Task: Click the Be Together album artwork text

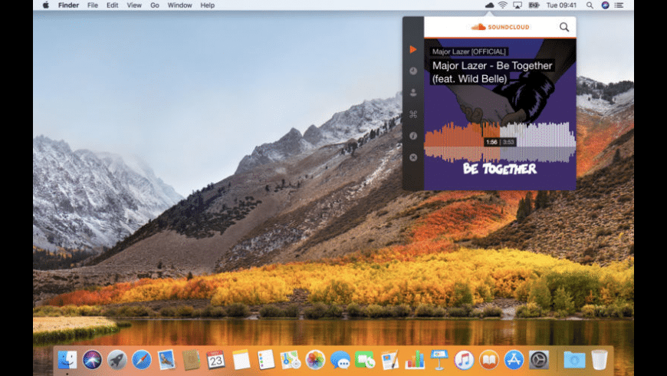Action: pyautogui.click(x=500, y=169)
